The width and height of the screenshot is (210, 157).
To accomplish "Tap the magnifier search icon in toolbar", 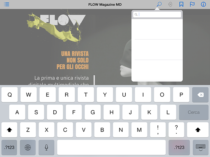I will (x=159, y=4).
